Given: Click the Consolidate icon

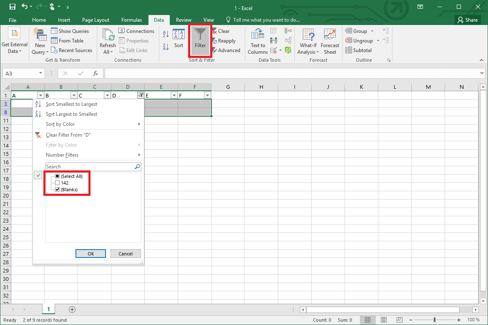Looking at the screenshot, I should pos(288,30).
